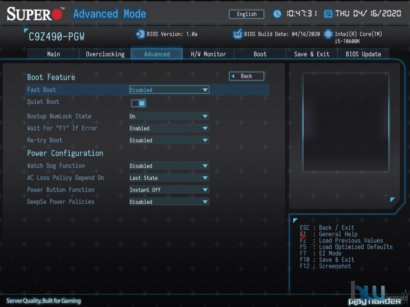Open the Save & Exit tab
The image size is (410, 307).
[312, 54]
